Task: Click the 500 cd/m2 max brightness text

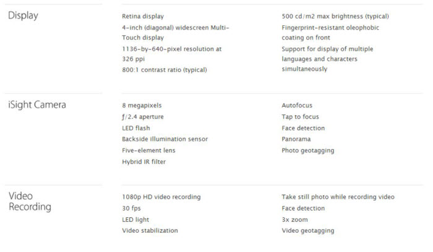Action: [x=335, y=16]
